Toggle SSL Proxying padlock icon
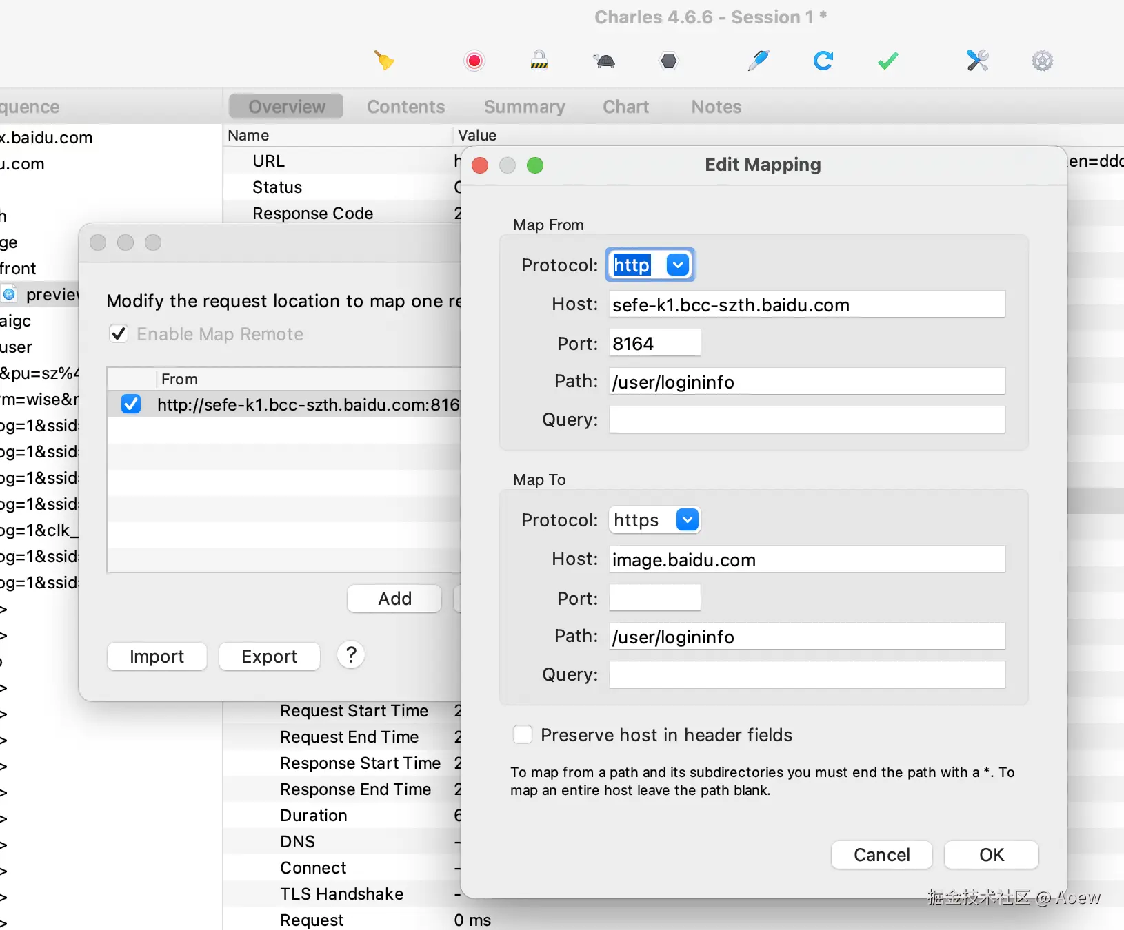 539,61
